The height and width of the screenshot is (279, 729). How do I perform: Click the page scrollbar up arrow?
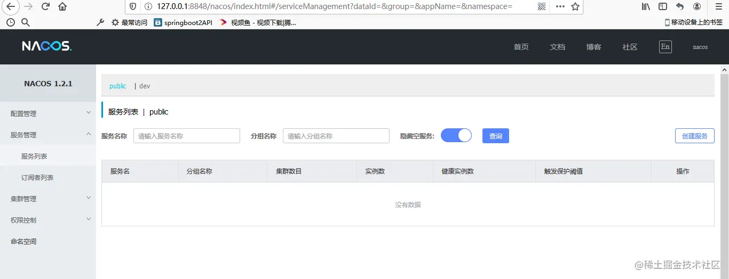click(725, 70)
